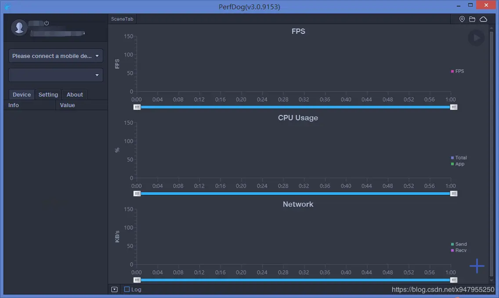Toggle App series in CPU legend
The height and width of the screenshot is (298, 499).
tap(458, 164)
